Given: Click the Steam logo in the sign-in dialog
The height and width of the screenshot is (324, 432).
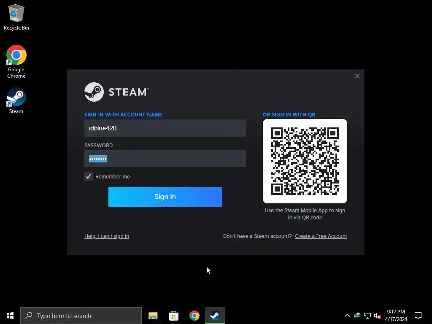Looking at the screenshot, I should 116,92.
